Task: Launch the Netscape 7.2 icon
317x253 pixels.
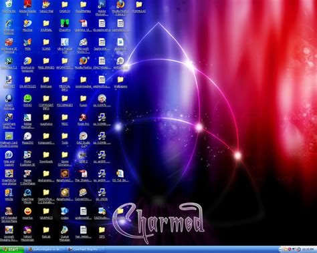Action: [9, 63]
